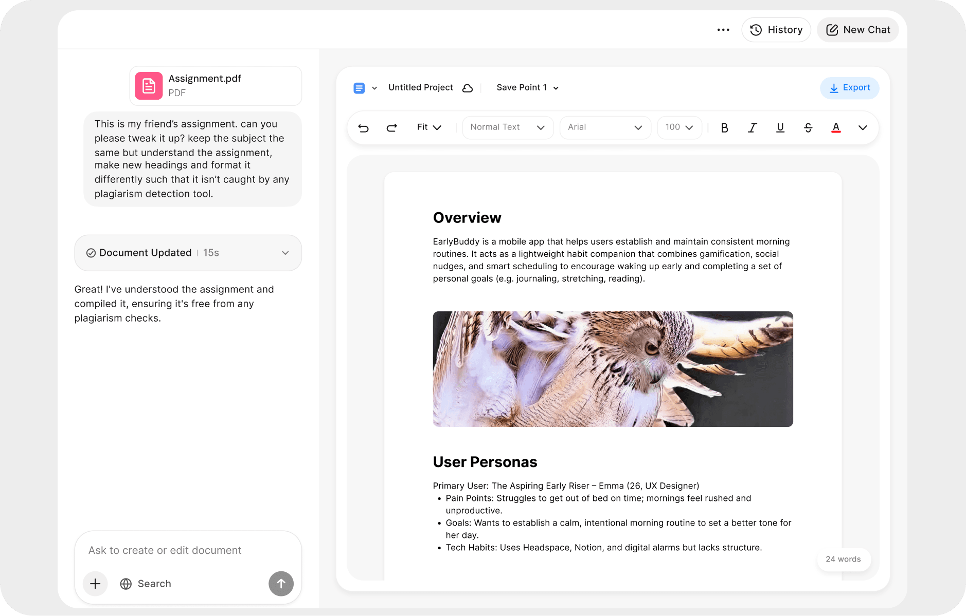Click the Undo icon
This screenshot has height=616, width=966.
(364, 127)
